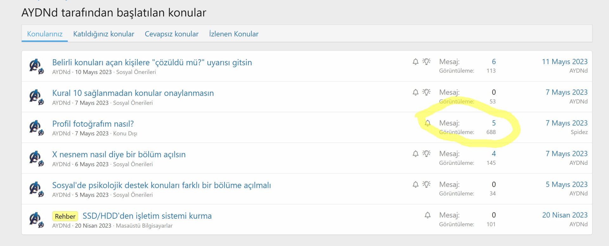This screenshot has width=609, height=246.
Task: Click avatar of 'Kural 10 sağlanmadan' thread
Action: pos(36,96)
